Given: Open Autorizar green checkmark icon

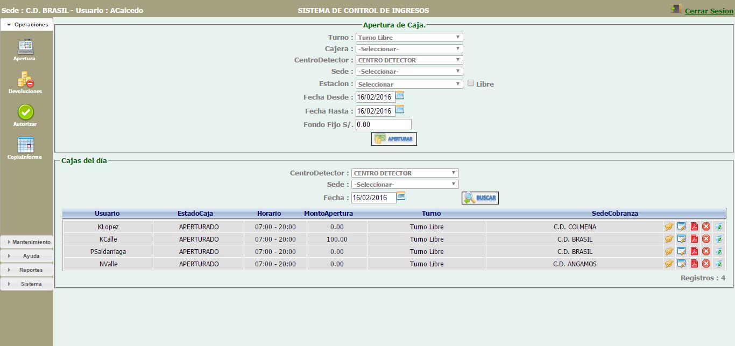Looking at the screenshot, I should tap(25, 112).
